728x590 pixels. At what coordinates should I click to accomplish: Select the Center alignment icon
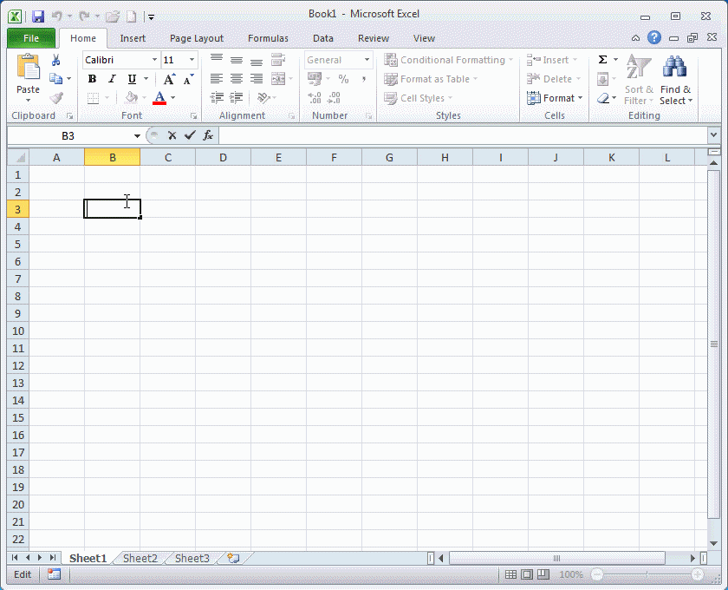click(236, 78)
